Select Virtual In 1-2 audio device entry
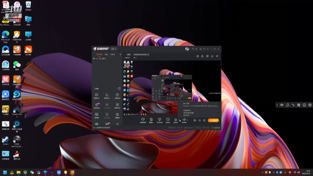Screen dimensions: 313x176 coord(200,106)
